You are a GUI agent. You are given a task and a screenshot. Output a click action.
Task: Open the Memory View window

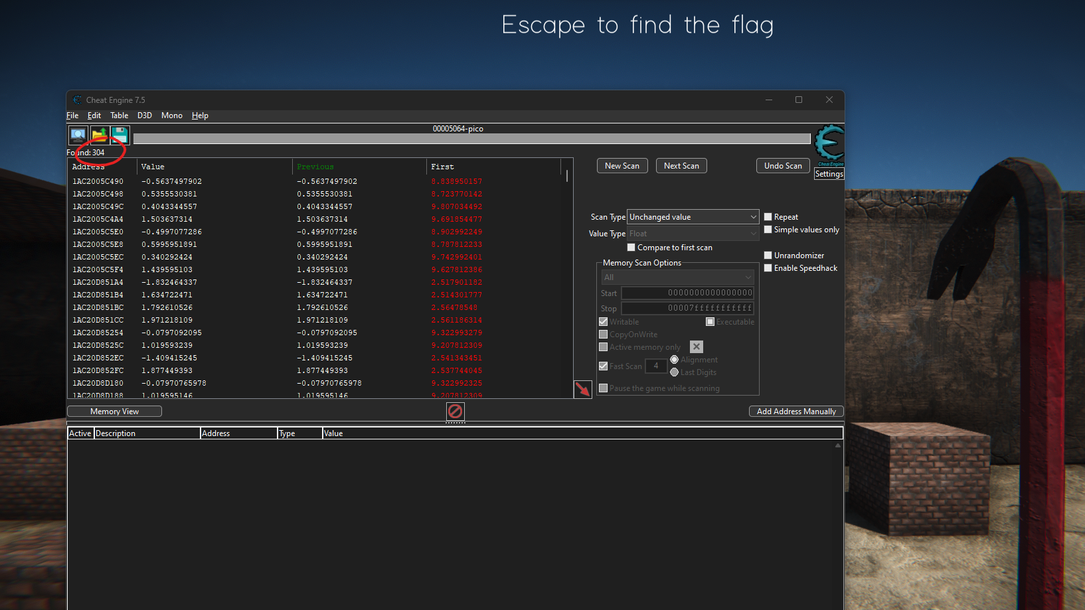115,412
